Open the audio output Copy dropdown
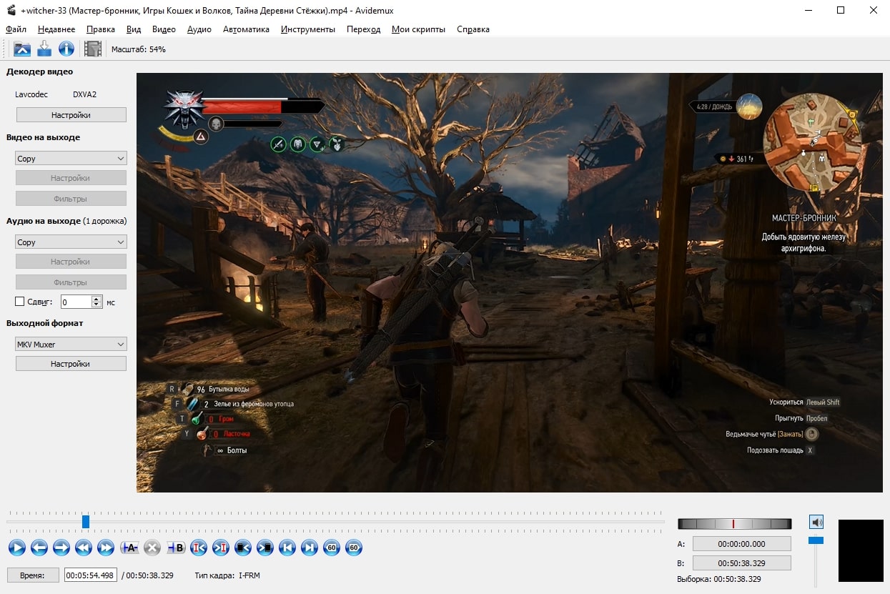Viewport: 890px width, 594px height. coord(71,242)
